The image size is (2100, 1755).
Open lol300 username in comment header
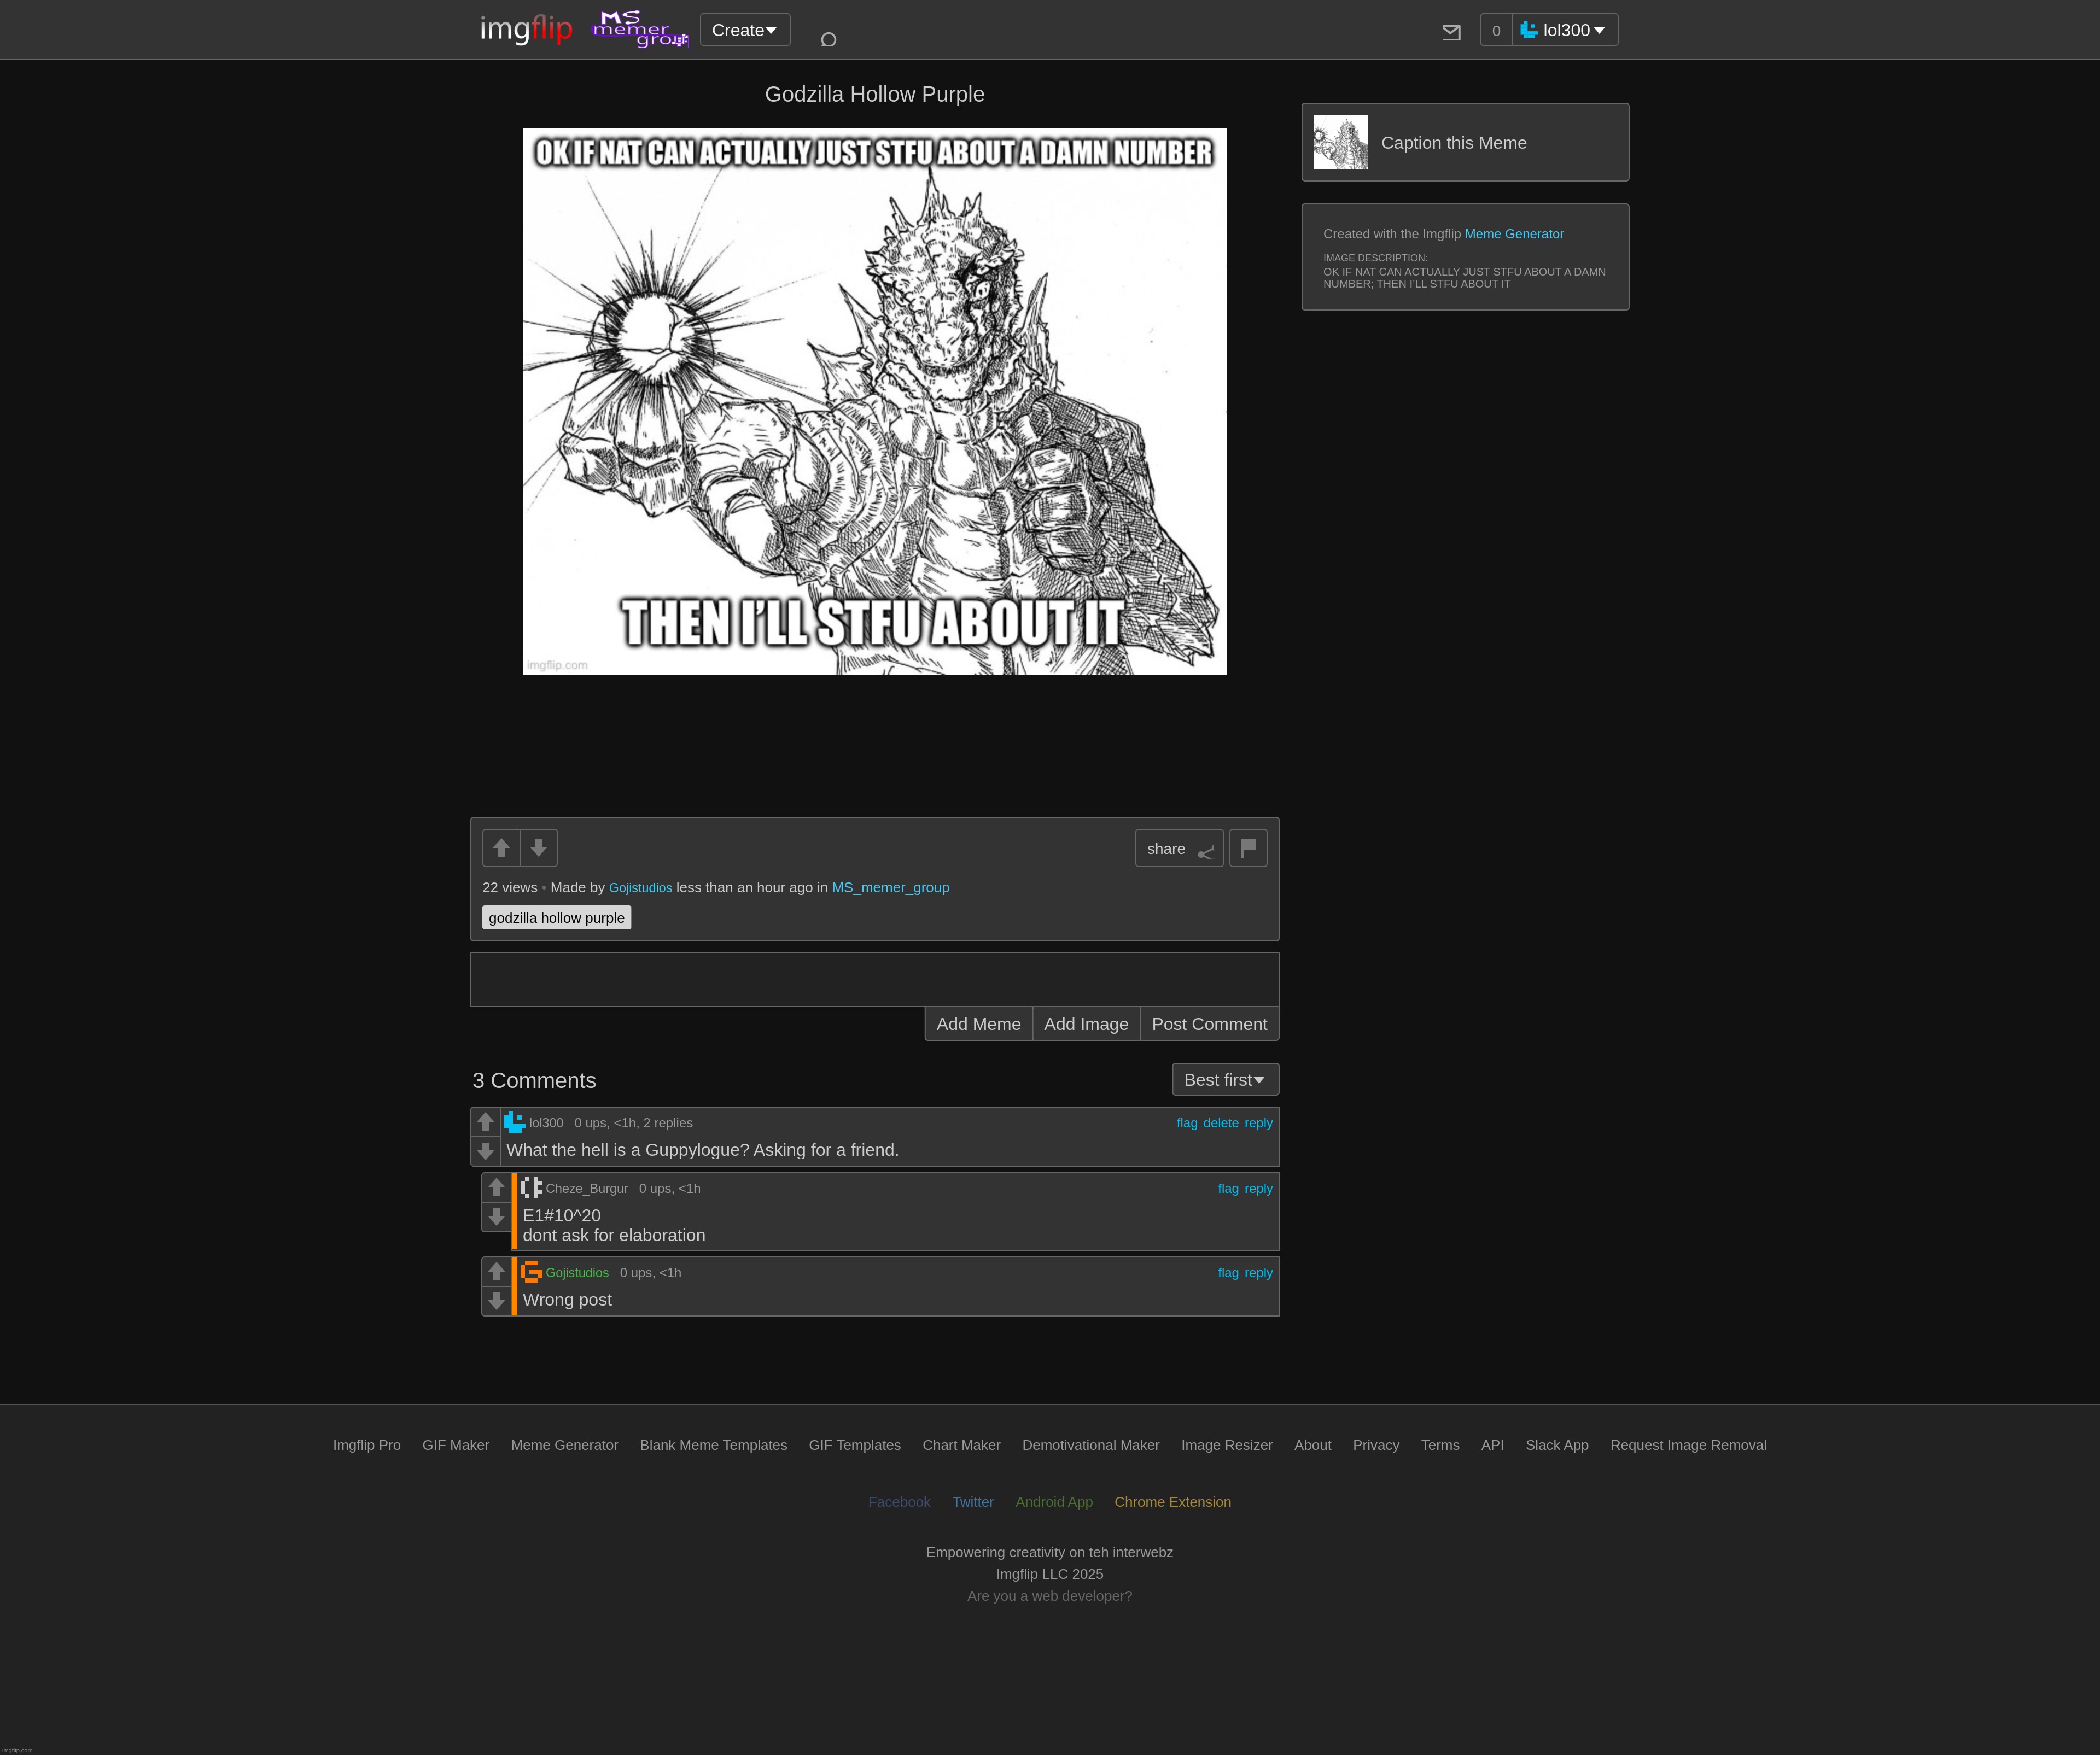(546, 1123)
